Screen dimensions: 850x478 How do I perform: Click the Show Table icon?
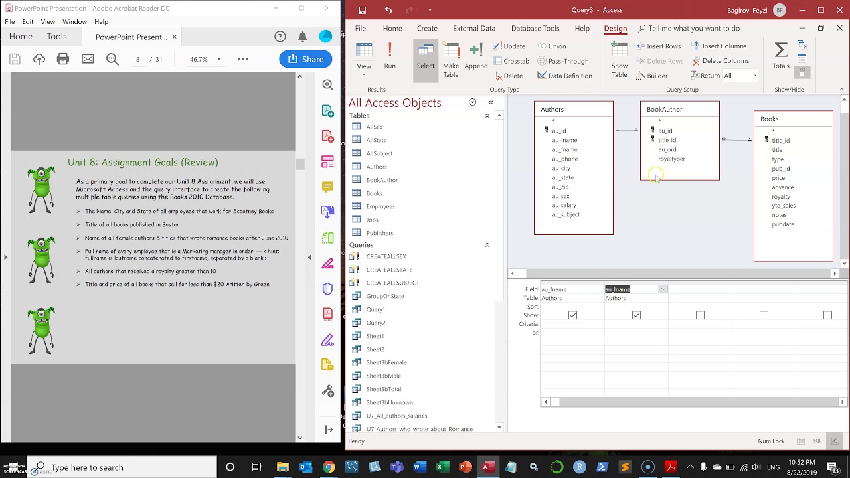pos(620,60)
